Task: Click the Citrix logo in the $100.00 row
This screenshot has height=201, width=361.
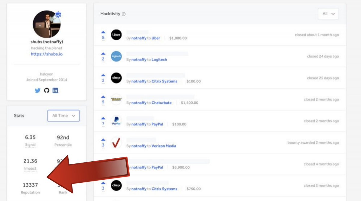Action: [x=116, y=78]
